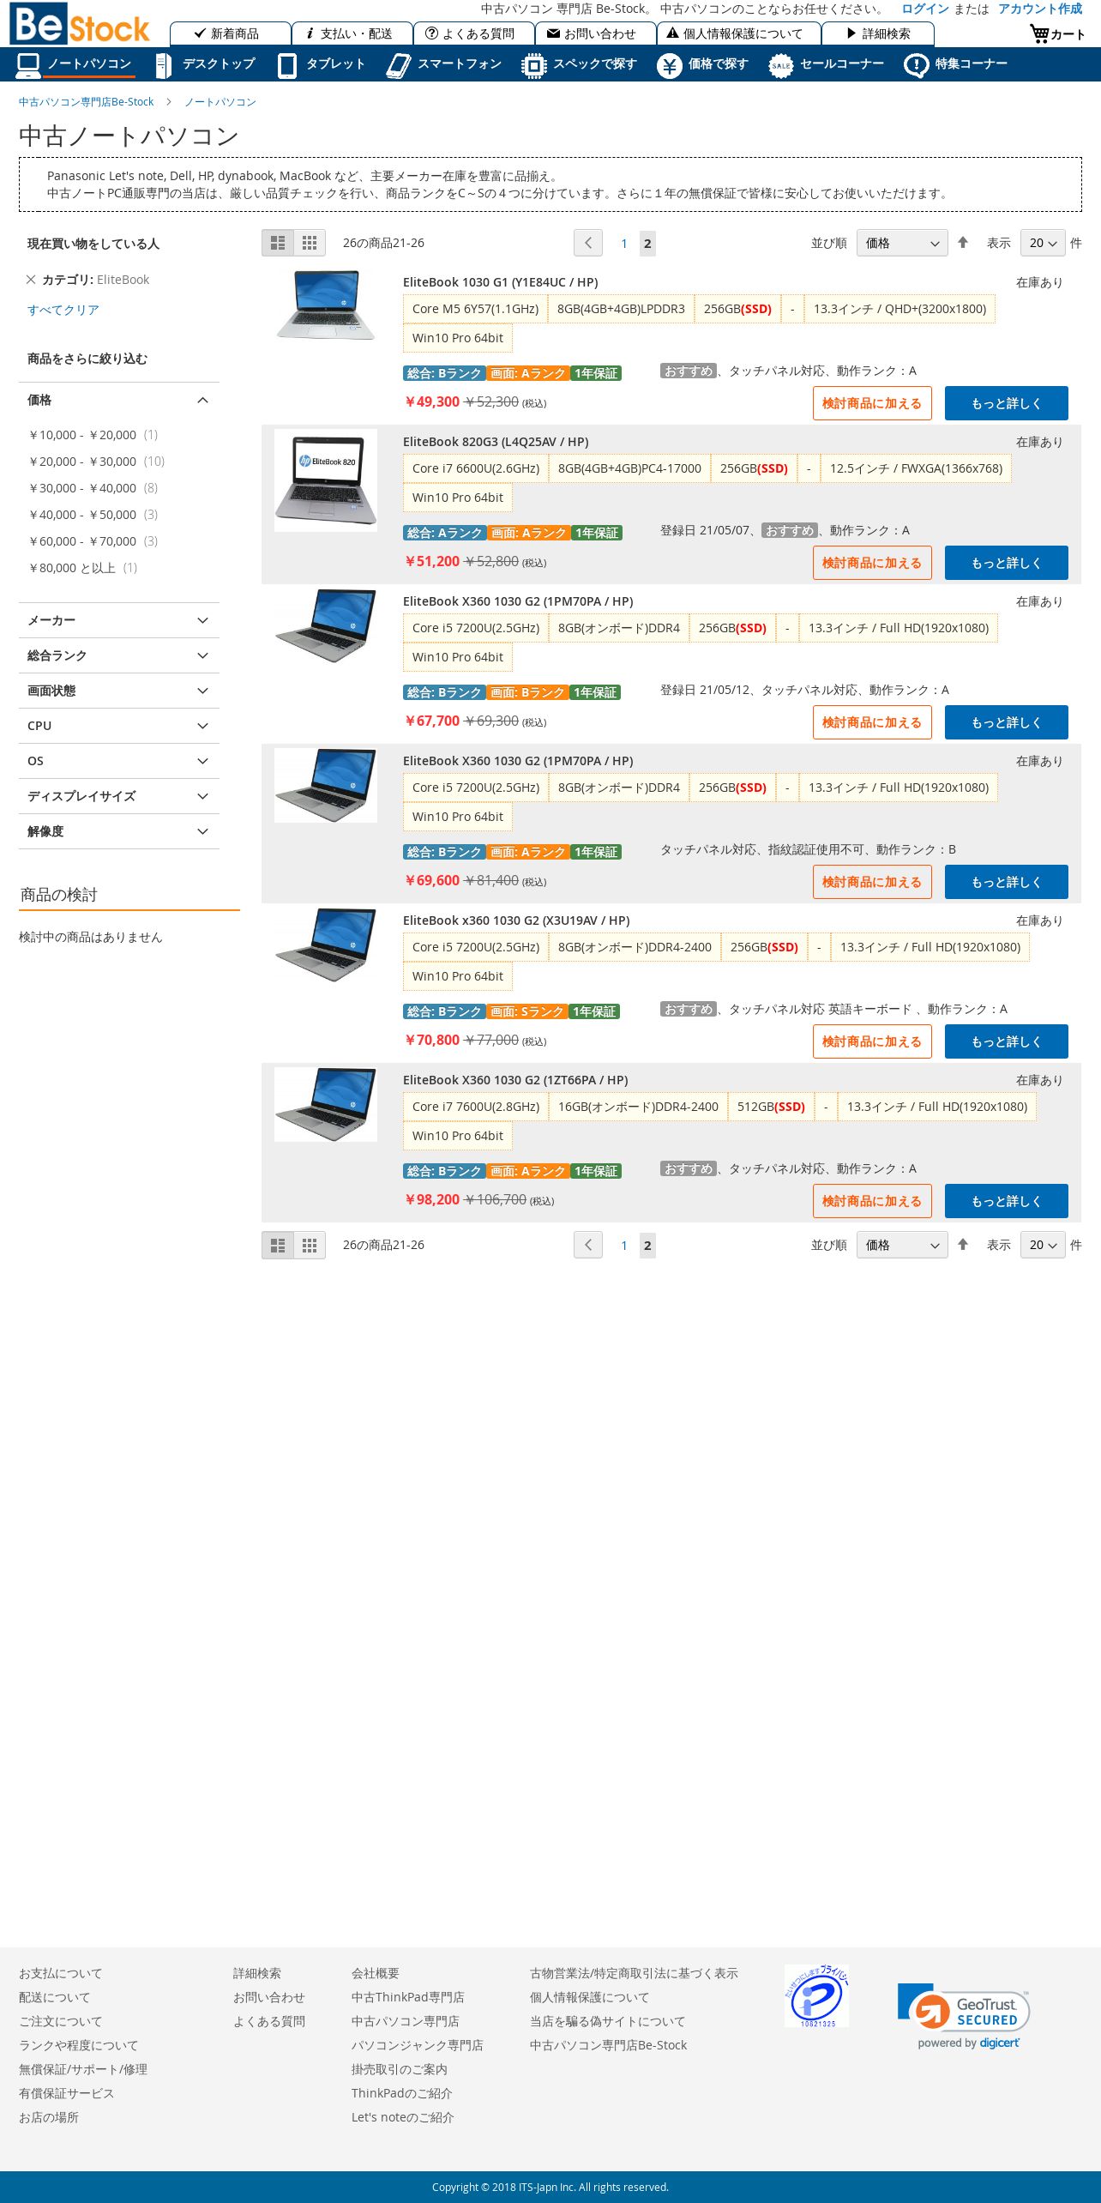Click the SALE badge icon セールコーナー

pyautogui.click(x=780, y=65)
